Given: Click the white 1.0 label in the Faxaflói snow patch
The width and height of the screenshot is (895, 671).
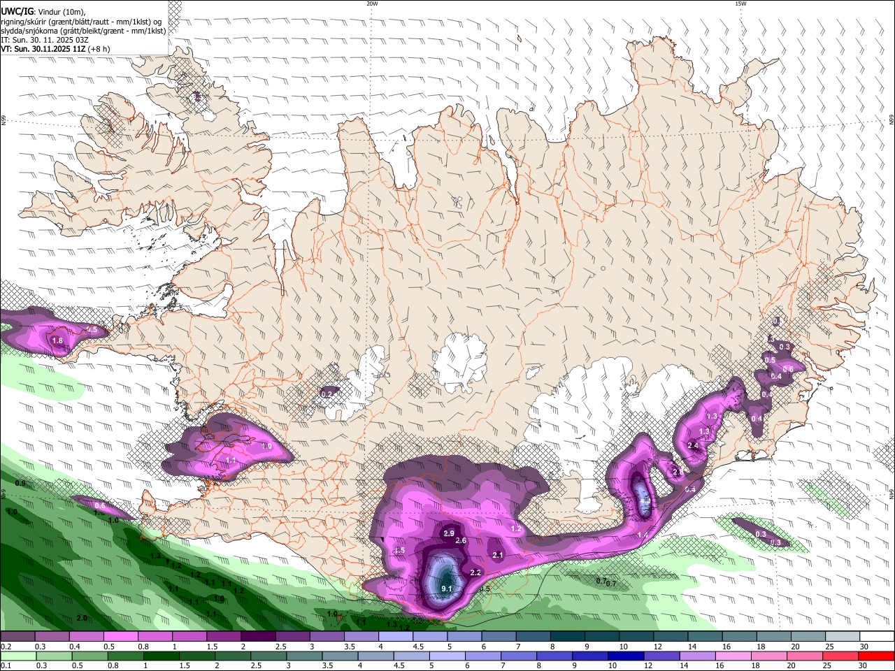Looking at the screenshot, I should coord(266,446).
